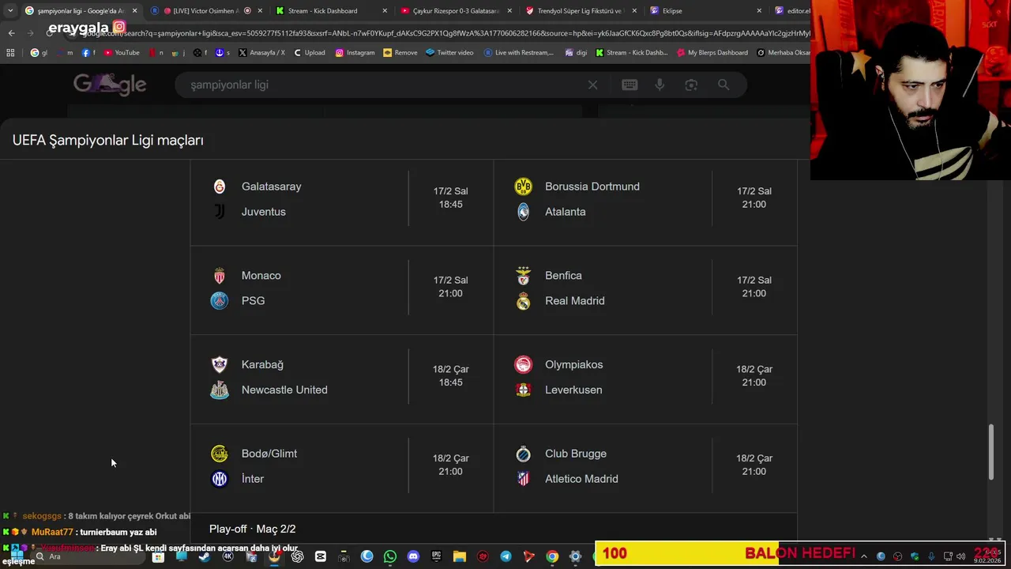1011x569 pixels.
Task: Open the Stream - Kick Dashb... bookmark
Action: coord(631,53)
